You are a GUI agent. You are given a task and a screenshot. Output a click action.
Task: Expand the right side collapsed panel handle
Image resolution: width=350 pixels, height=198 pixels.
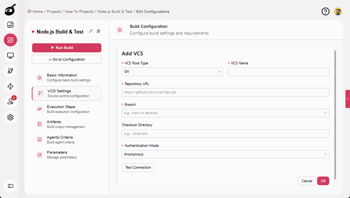348,99
